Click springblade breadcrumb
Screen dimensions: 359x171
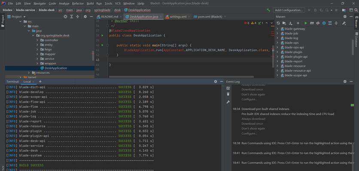click(102, 10)
